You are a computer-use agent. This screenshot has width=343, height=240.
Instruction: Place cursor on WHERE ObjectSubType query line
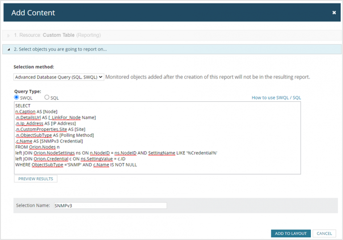click(x=76, y=165)
